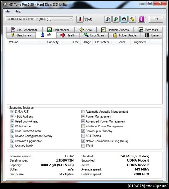Toggle the Host Protected Area checkbox
Image resolution: width=169 pixels, height=189 pixels.
[x=12, y=131]
